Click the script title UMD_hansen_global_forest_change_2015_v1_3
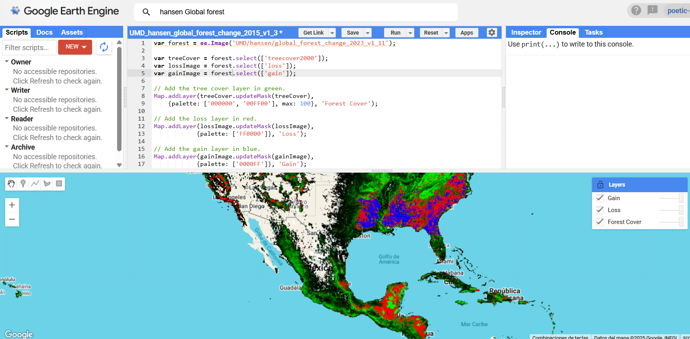690x339 pixels. pyautogui.click(x=204, y=33)
